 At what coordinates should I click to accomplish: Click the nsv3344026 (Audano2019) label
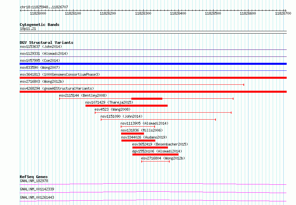[144, 137]
